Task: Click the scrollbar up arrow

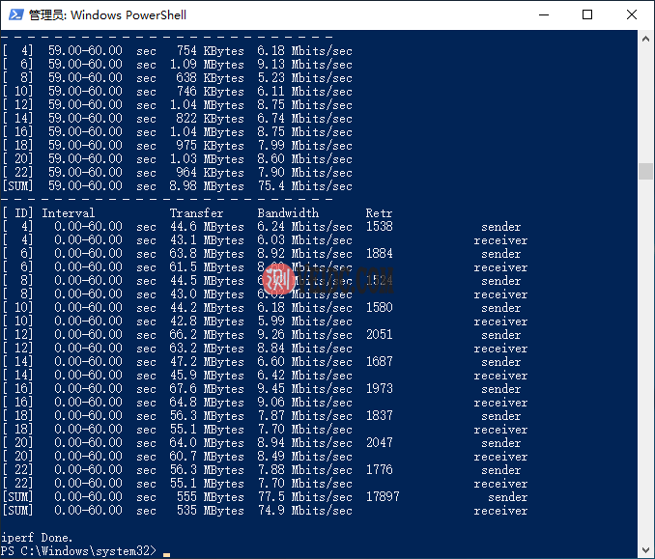Action: pyautogui.click(x=645, y=39)
